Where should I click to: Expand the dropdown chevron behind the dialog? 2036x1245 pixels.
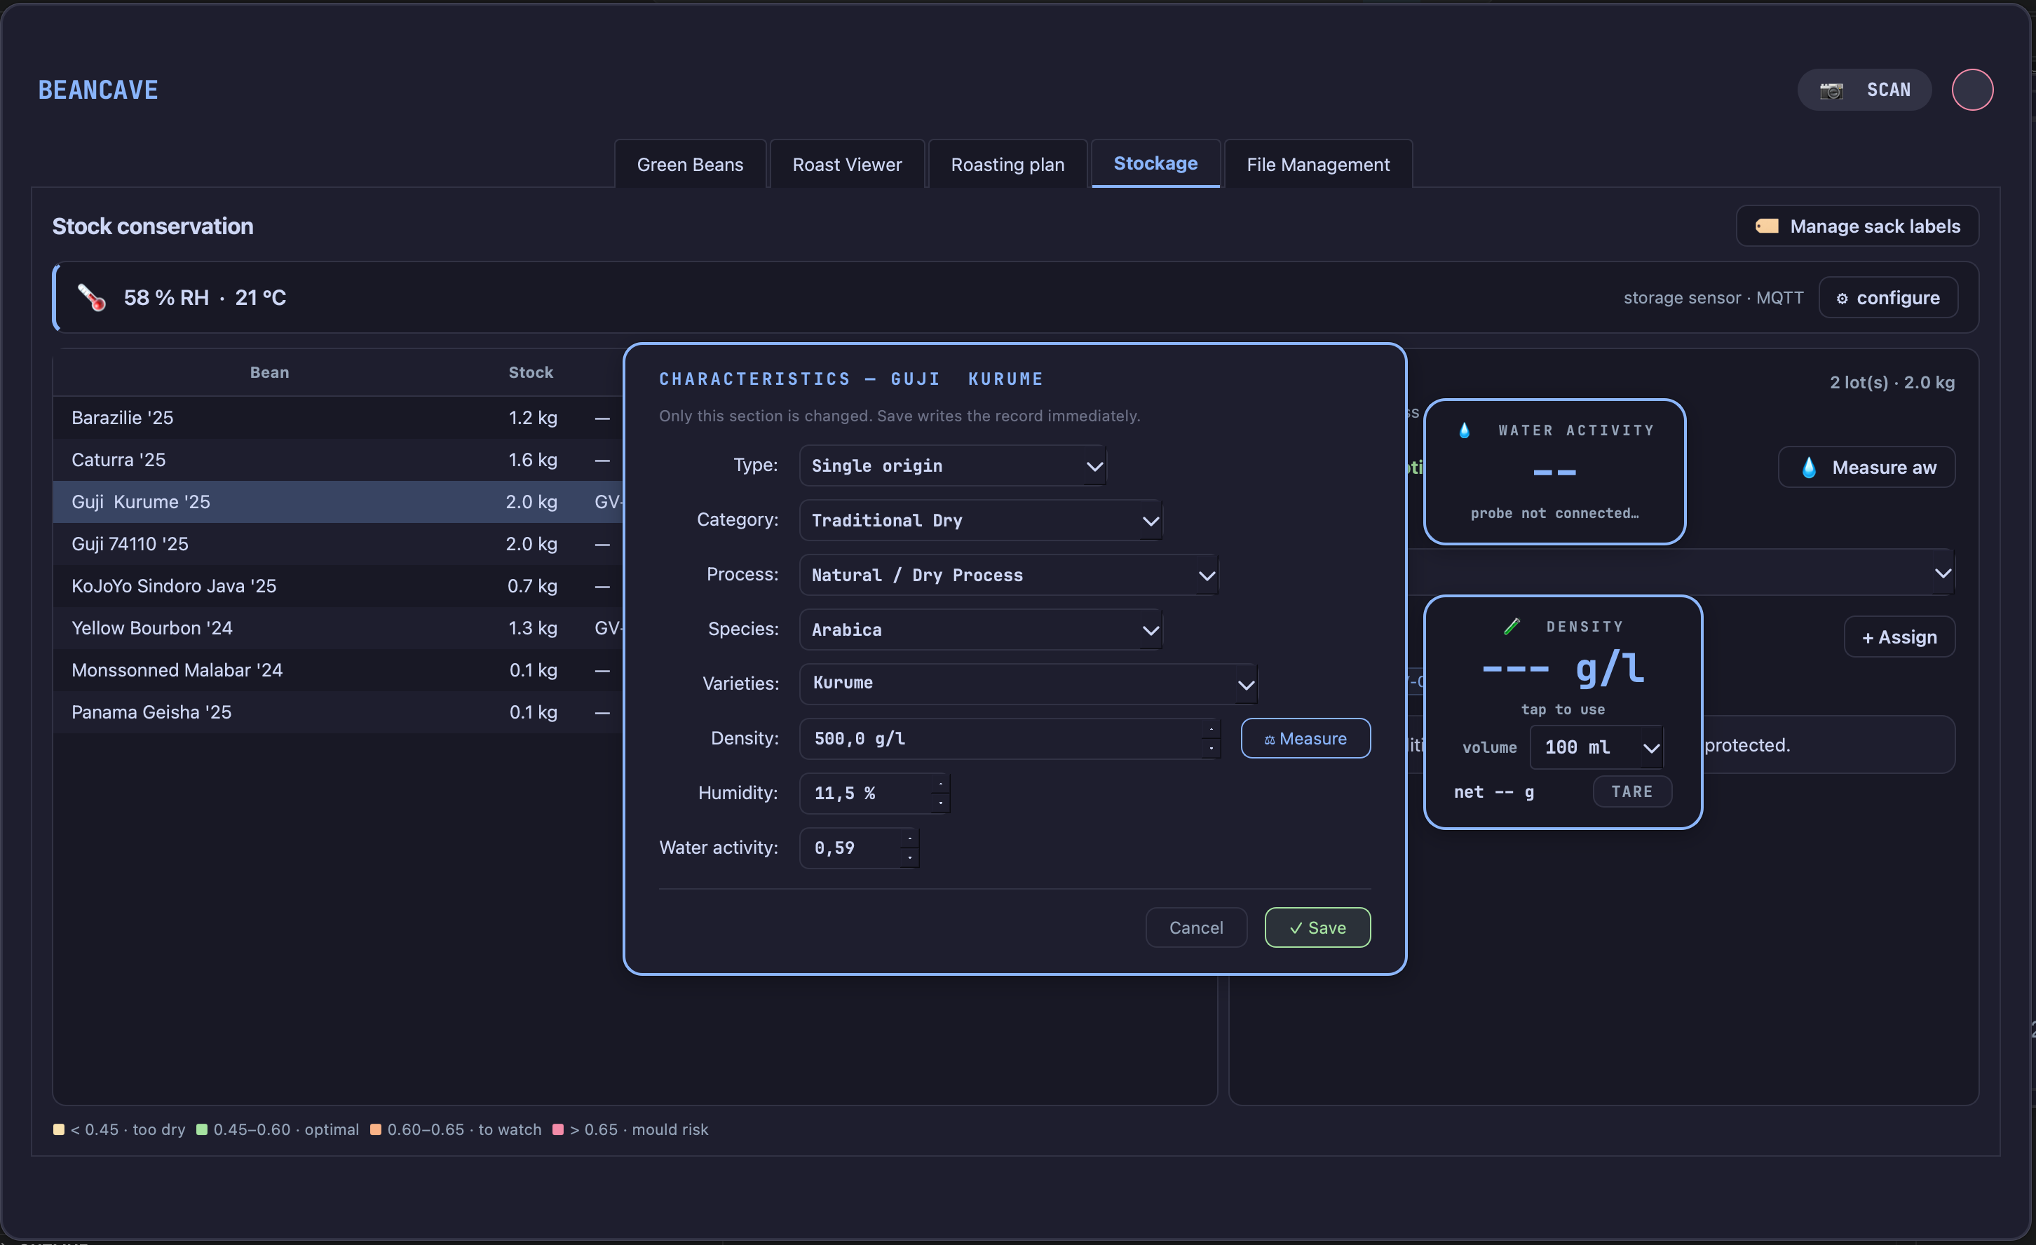pos(1943,573)
